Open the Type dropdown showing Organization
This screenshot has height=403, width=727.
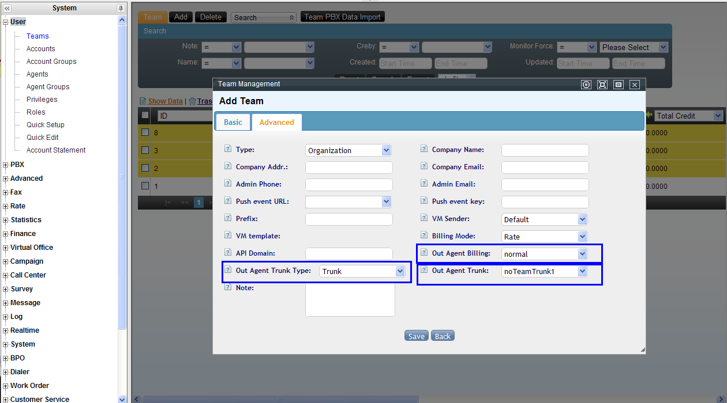point(348,150)
